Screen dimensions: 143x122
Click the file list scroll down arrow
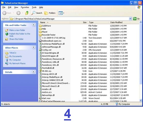[x=141, y=100]
